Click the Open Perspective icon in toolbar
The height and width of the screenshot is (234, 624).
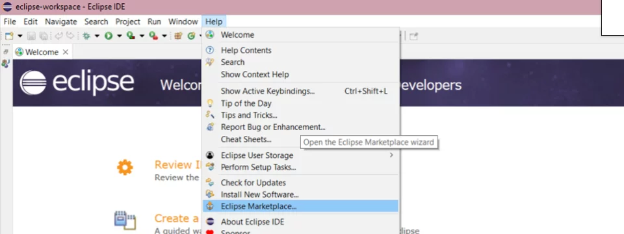414,36
